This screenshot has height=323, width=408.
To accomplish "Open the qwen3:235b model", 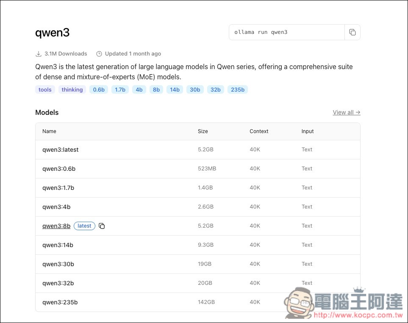I will pyautogui.click(x=60, y=302).
